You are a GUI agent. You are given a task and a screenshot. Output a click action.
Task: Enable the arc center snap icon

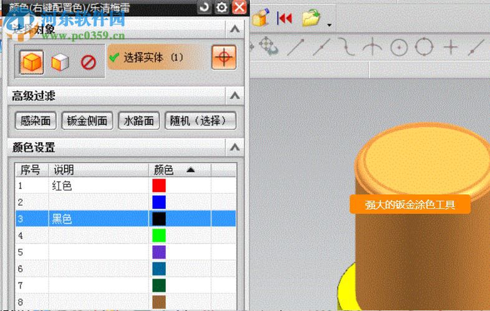tap(399, 48)
